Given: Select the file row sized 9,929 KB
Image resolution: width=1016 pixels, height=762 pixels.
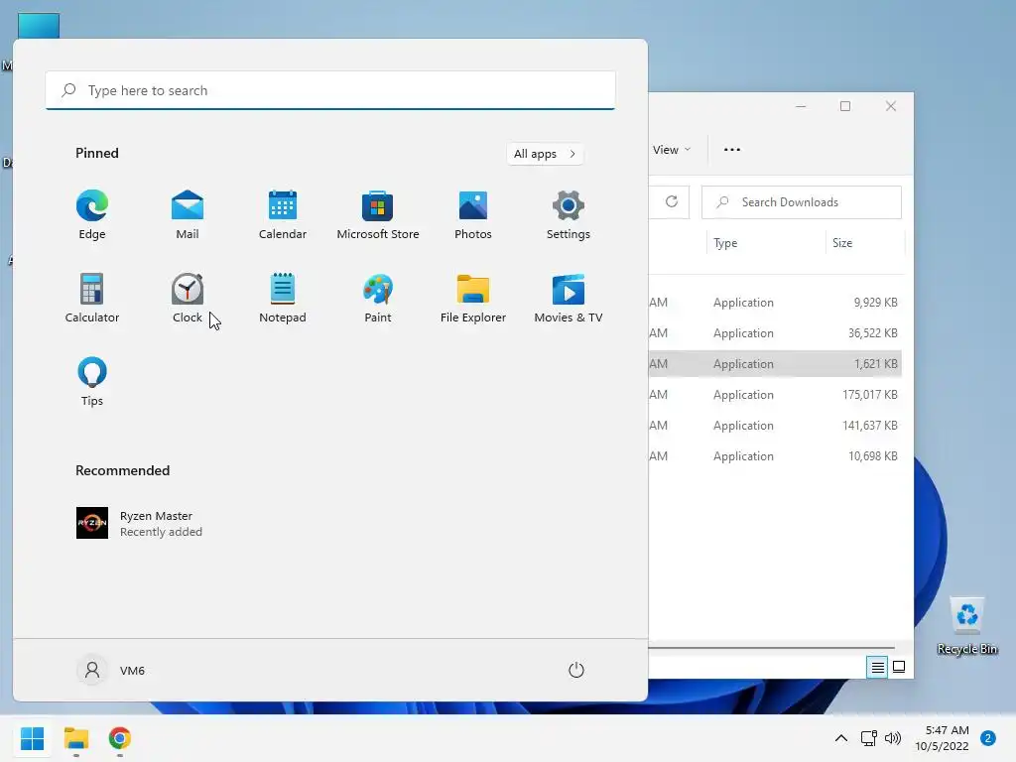Looking at the screenshot, I should [775, 303].
